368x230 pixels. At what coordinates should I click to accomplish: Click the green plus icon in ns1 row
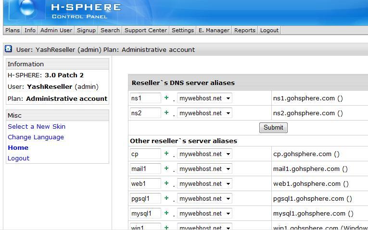pyautogui.click(x=166, y=97)
